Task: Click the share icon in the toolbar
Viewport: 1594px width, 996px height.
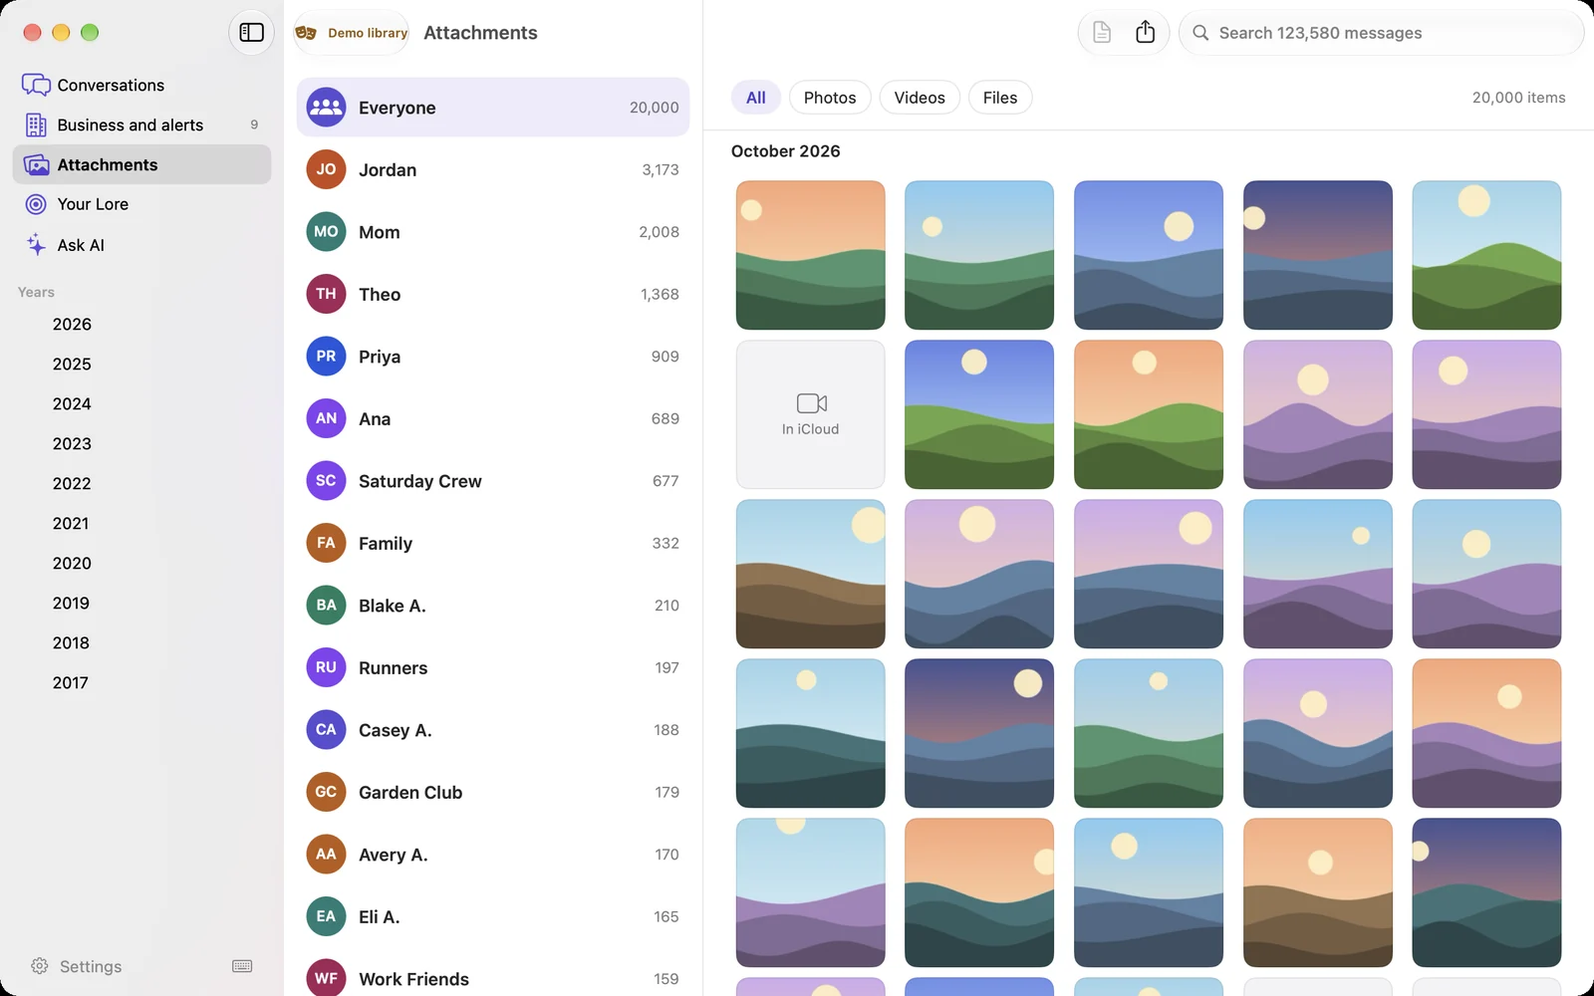Action: pos(1146,32)
